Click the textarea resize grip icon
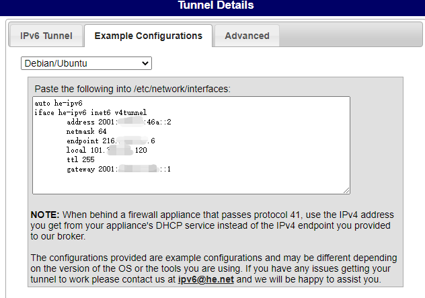The height and width of the screenshot is (298, 425). (346, 190)
